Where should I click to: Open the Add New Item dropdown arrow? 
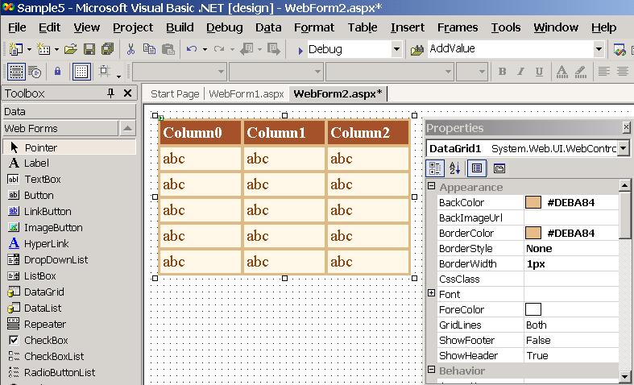tap(56, 50)
